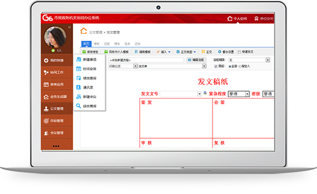Click the 编辑流程 button

coord(196,60)
